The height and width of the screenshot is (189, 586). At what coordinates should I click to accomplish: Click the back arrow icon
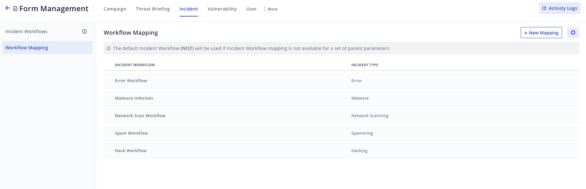click(x=8, y=8)
